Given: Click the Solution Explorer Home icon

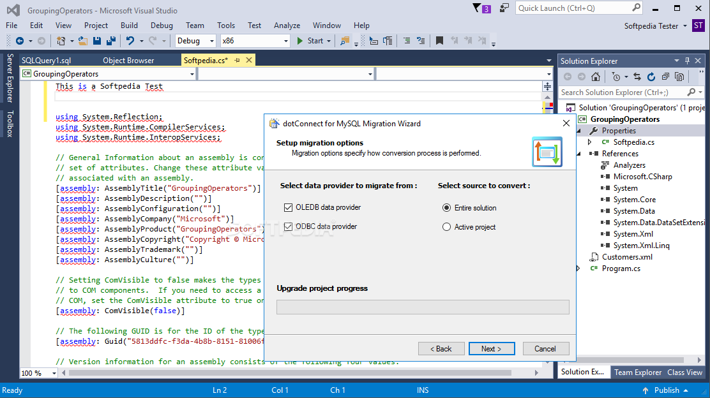Looking at the screenshot, I should [596, 77].
